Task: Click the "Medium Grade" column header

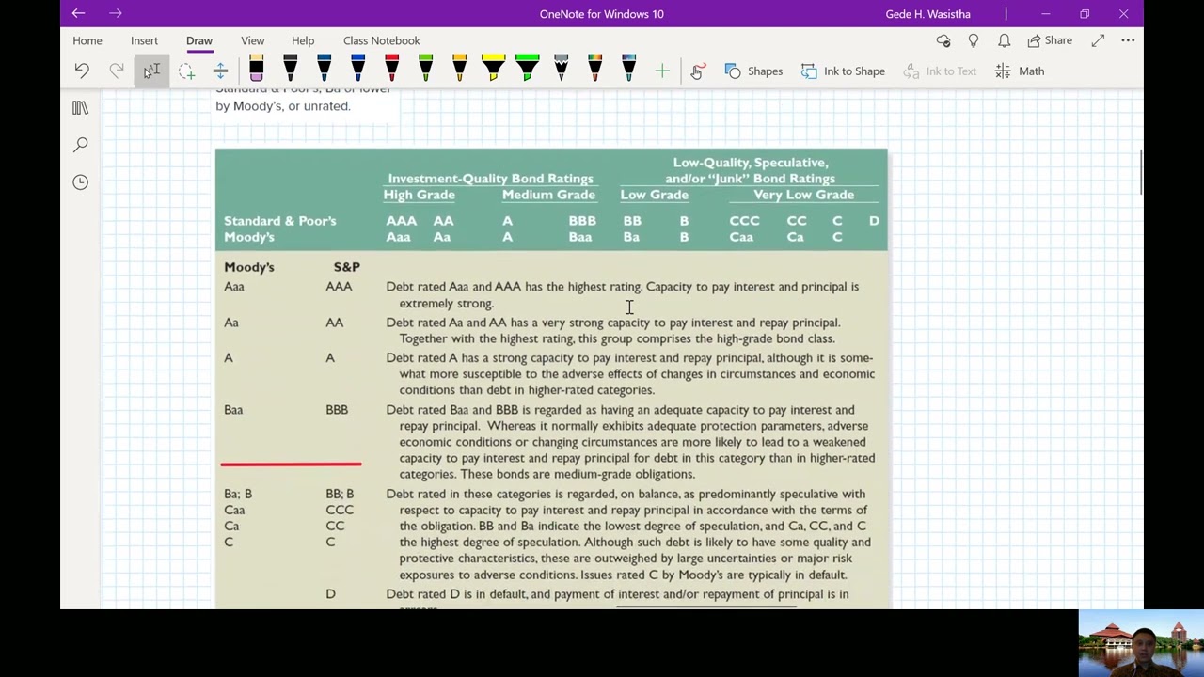Action: 548,195
